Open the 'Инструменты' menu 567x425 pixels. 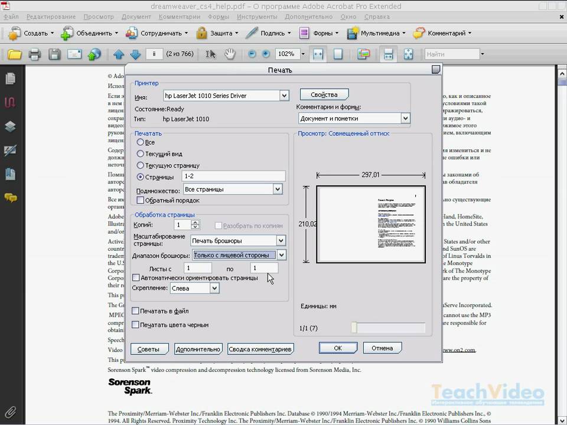coord(257,17)
